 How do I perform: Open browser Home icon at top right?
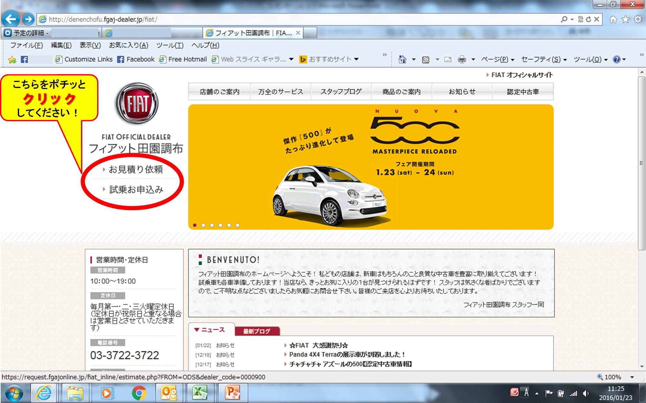pos(613,20)
